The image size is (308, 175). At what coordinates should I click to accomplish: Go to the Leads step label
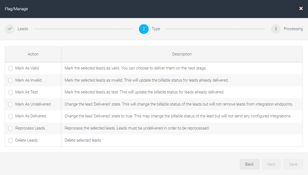[23, 29]
